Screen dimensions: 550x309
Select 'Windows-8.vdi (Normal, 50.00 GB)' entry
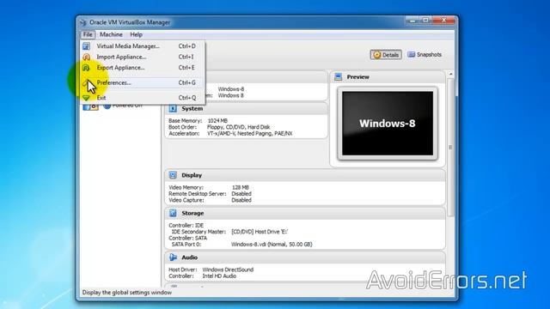coord(272,244)
